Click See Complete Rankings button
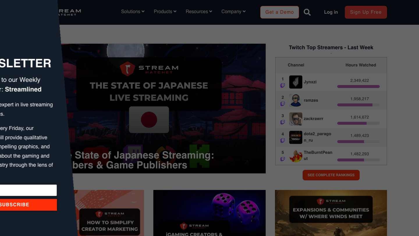Screen dimensions: 419x236 (331, 175)
